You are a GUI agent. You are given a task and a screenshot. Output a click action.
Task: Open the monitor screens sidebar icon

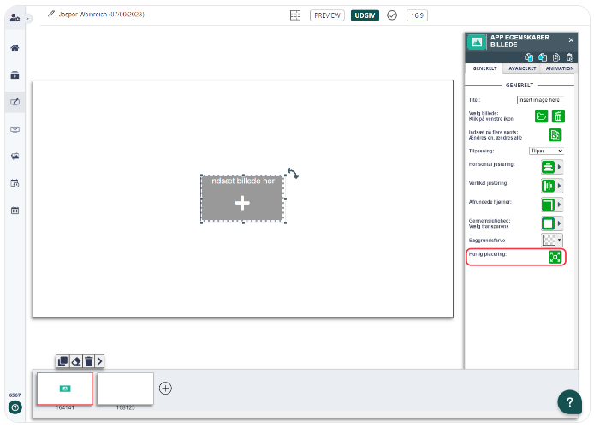15,129
